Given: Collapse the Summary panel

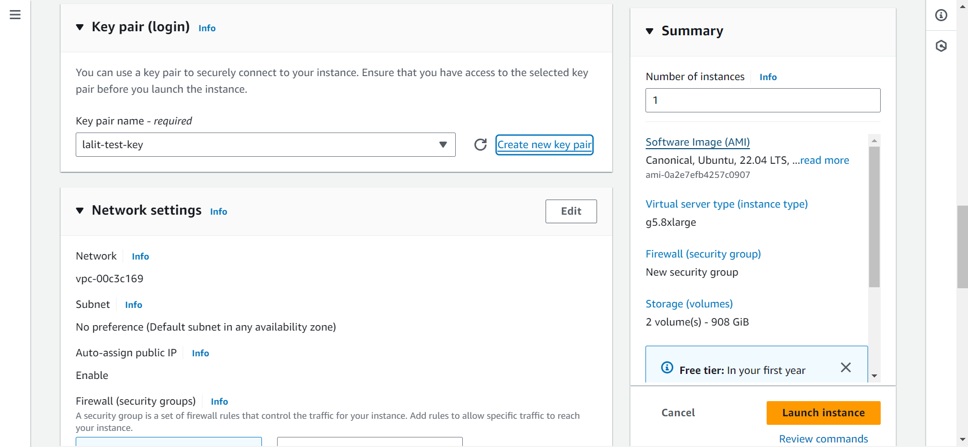Looking at the screenshot, I should [x=650, y=31].
